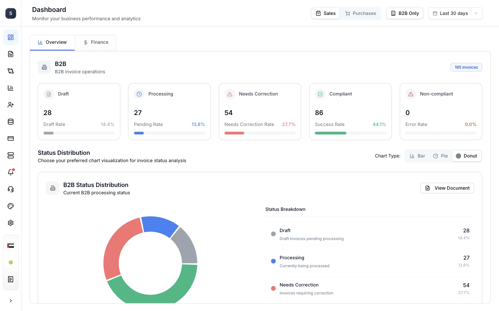The height and width of the screenshot is (311, 499).
Task: Click the Processing card clock icon
Action: [x=139, y=94]
